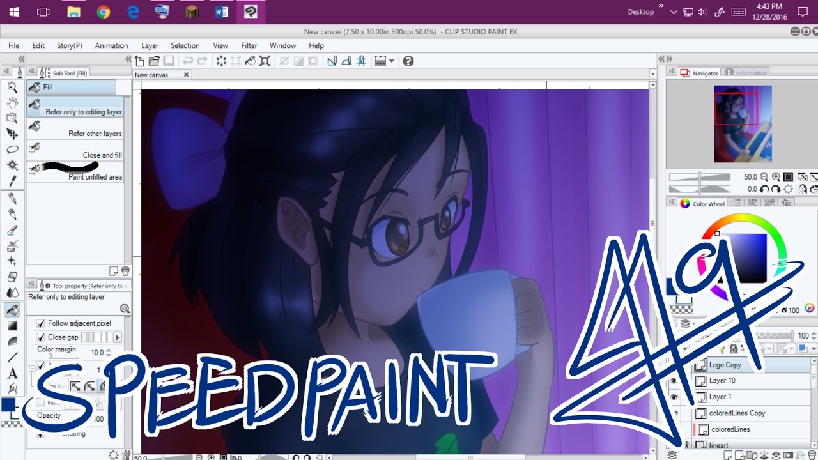Select the Auto select magic wand tool
Viewport: 818px width, 460px height.
point(12,165)
